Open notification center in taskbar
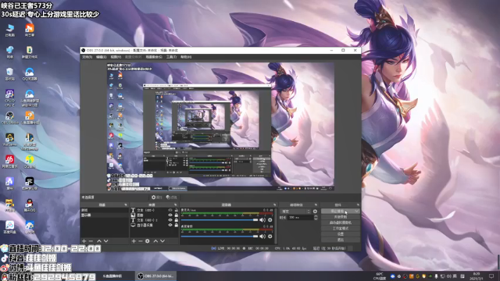The width and height of the screenshot is (500, 281). 491,276
